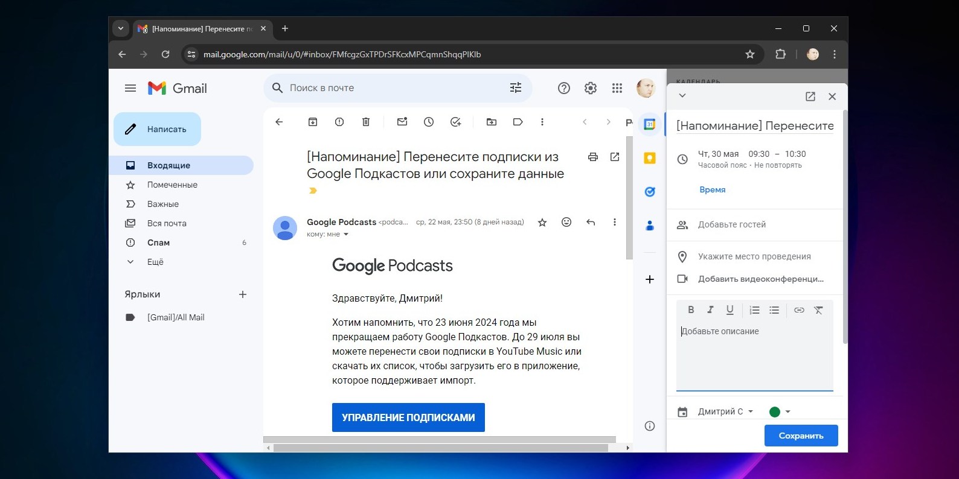Open Google Keep side panel icon
Viewport: 959px width, 479px height.
click(x=650, y=158)
